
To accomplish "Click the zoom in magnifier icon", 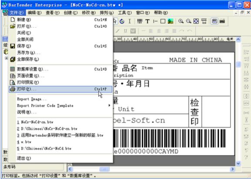I will click(181, 21).
